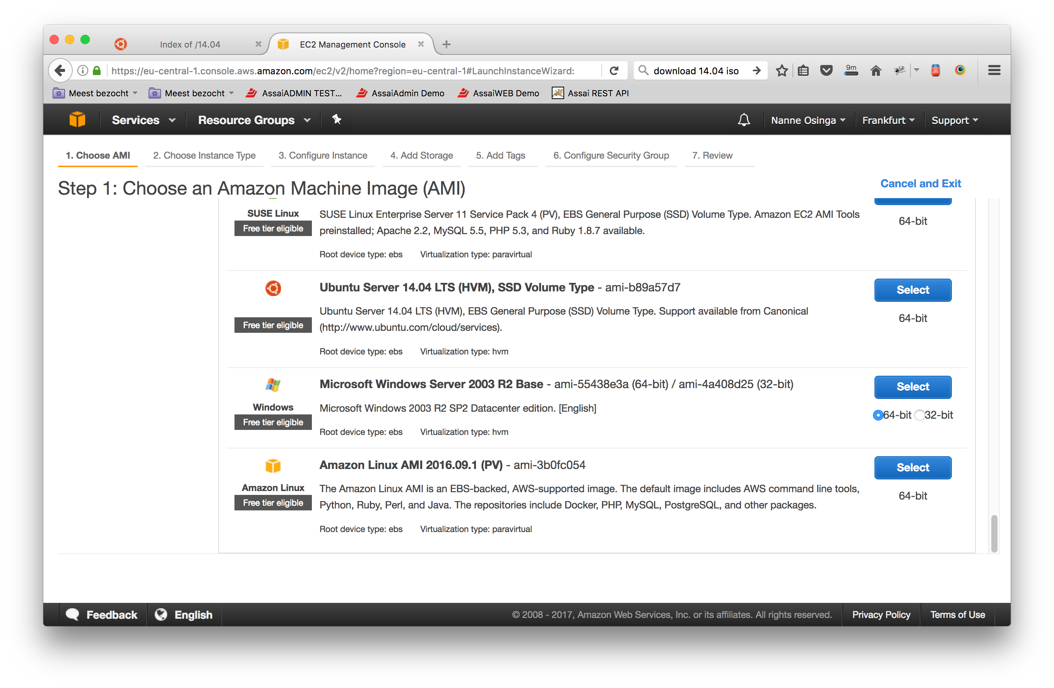
Task: Click the red container extension icon
Action: [936, 70]
